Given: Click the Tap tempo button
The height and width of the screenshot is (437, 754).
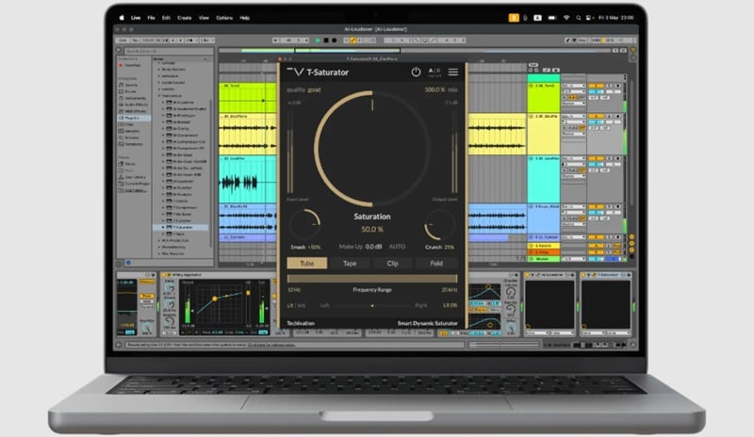Looking at the screenshot, I should [x=135, y=40].
